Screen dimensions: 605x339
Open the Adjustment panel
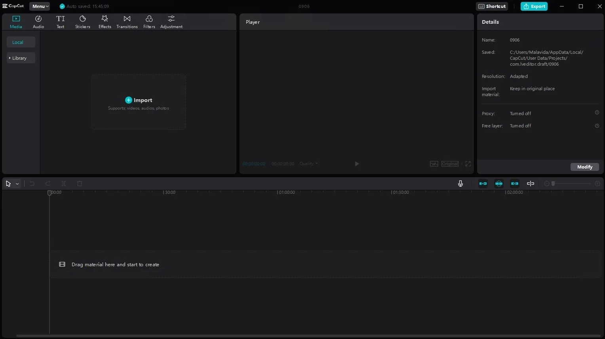pos(171,22)
